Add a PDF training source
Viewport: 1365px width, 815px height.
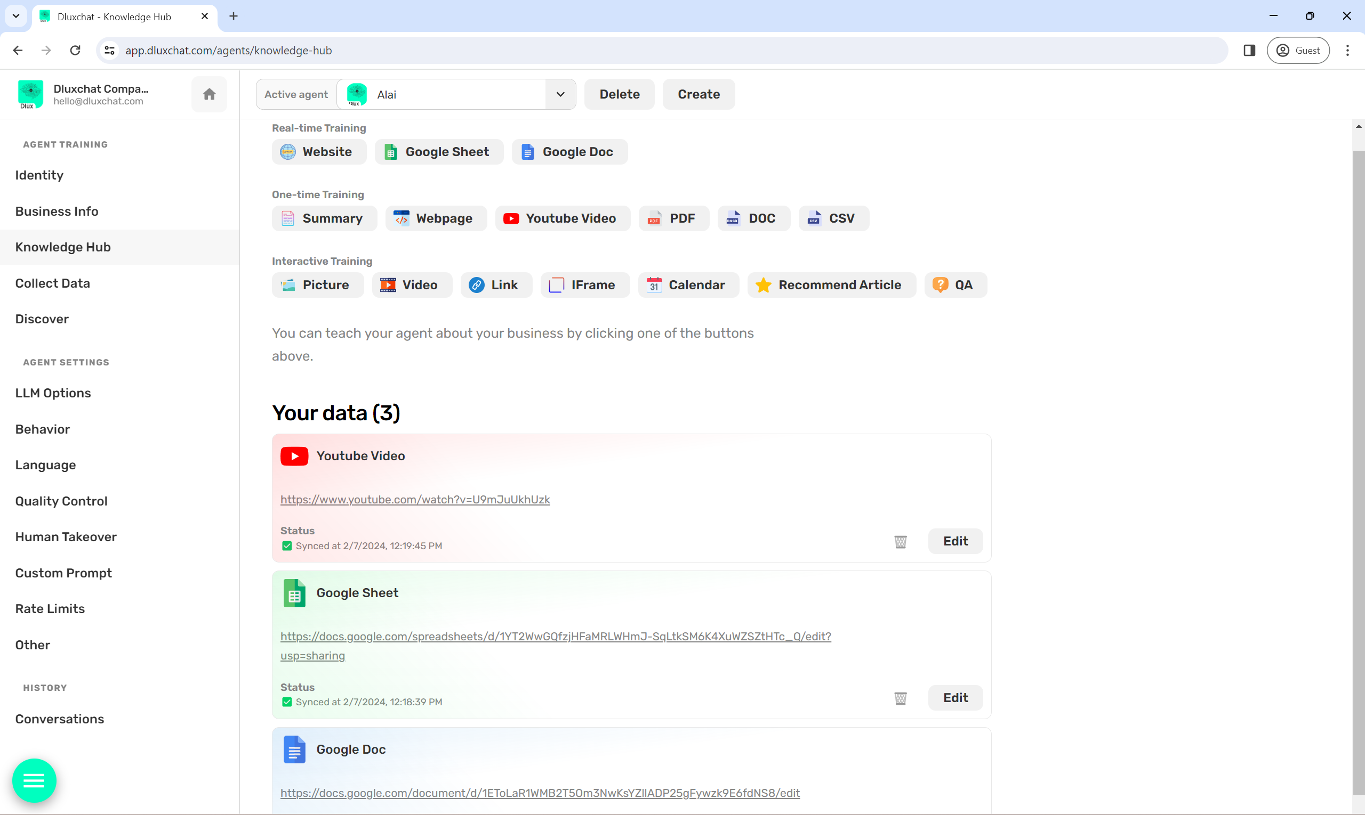click(x=673, y=218)
